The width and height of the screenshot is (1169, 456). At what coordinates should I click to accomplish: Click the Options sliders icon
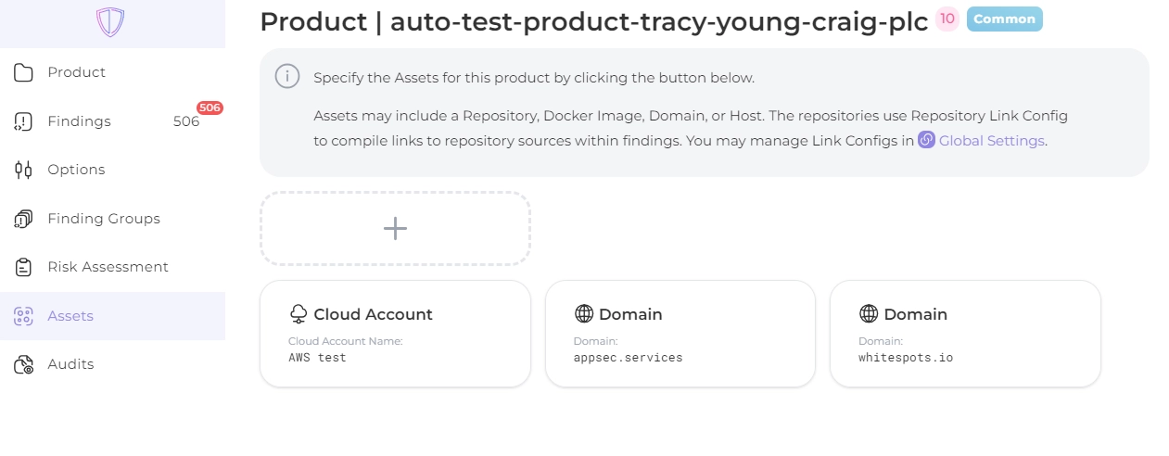(24, 170)
